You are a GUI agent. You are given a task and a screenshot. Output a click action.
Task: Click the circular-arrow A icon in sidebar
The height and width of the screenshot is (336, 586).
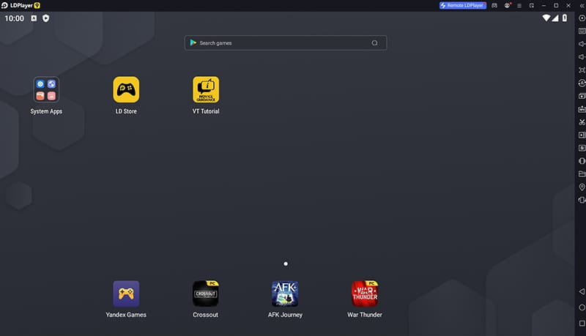582,83
